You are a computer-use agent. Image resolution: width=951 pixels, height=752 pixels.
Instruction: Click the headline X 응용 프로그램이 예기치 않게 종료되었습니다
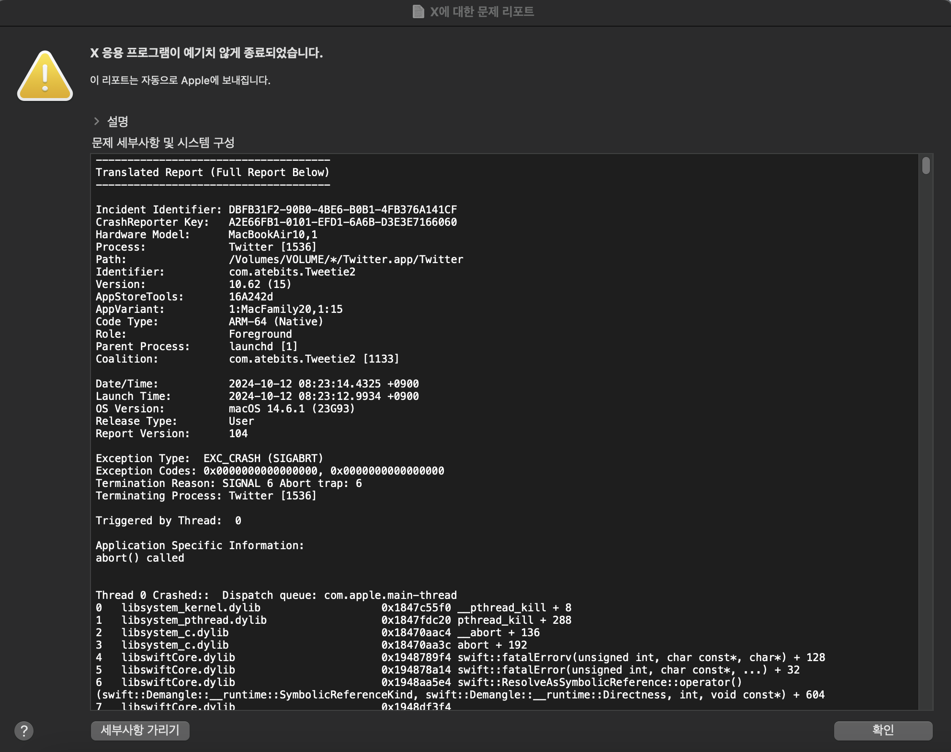tap(206, 53)
